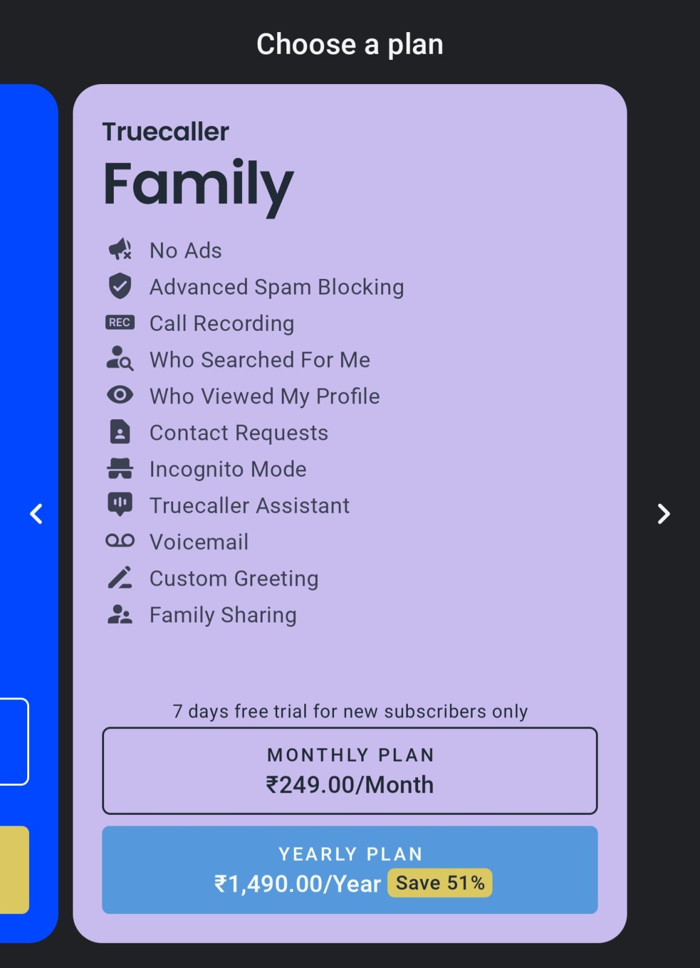The height and width of the screenshot is (968, 700).
Task: Tap the Family Sharing people icon
Action: point(120,614)
